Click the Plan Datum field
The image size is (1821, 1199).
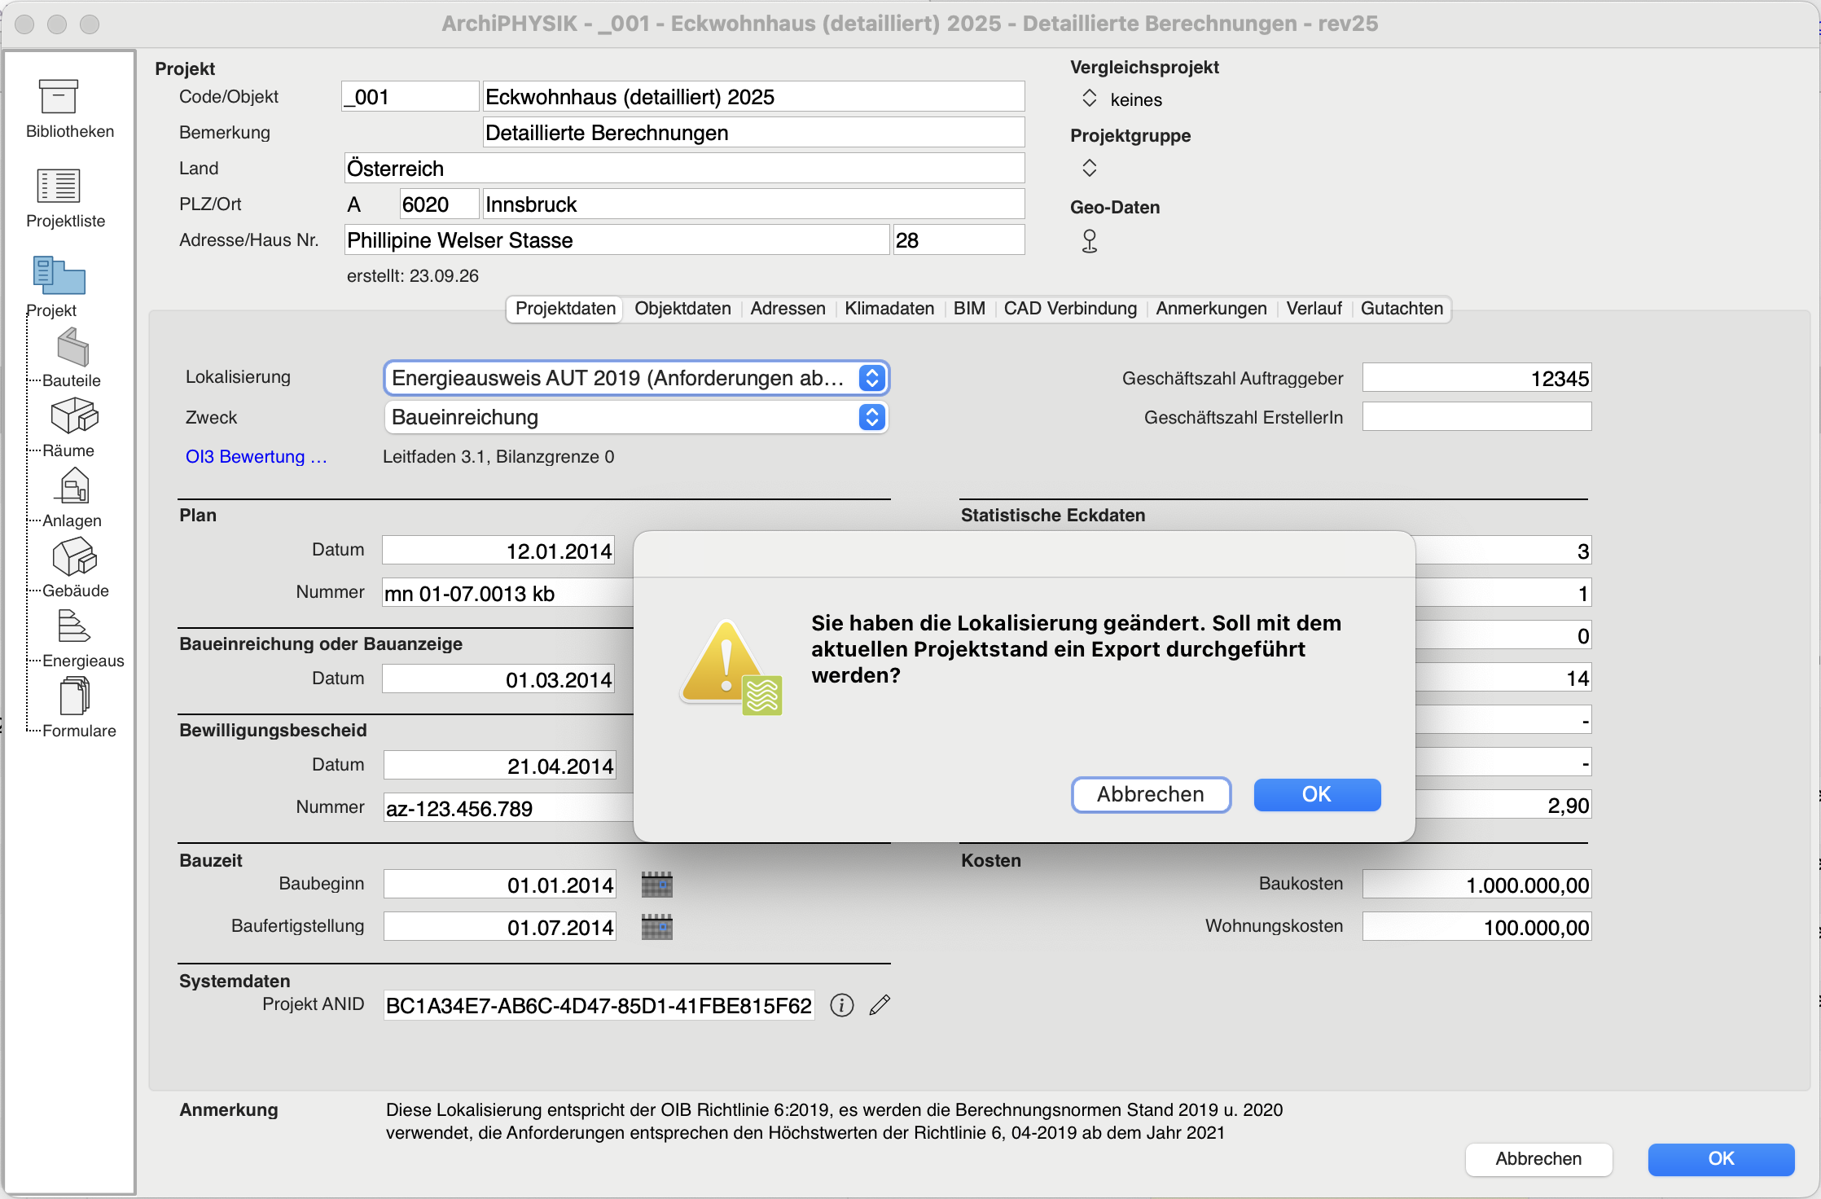498,551
